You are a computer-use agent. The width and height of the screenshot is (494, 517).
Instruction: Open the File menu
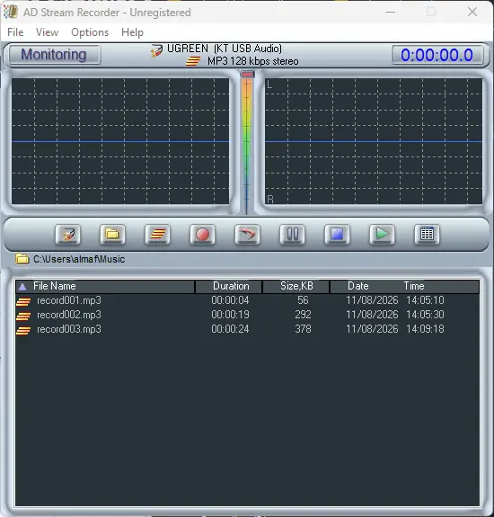[x=15, y=32]
